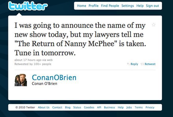Click the Twitter logo
Image resolution: width=173 pixels, height=117 pixels.
(28, 6)
